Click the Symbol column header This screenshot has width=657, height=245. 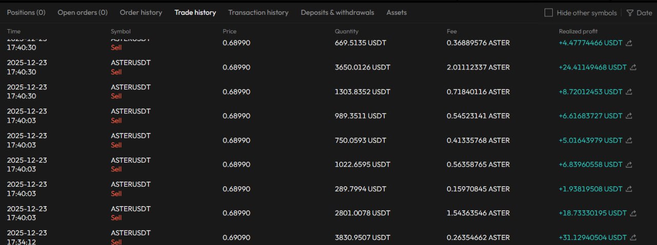coord(121,31)
